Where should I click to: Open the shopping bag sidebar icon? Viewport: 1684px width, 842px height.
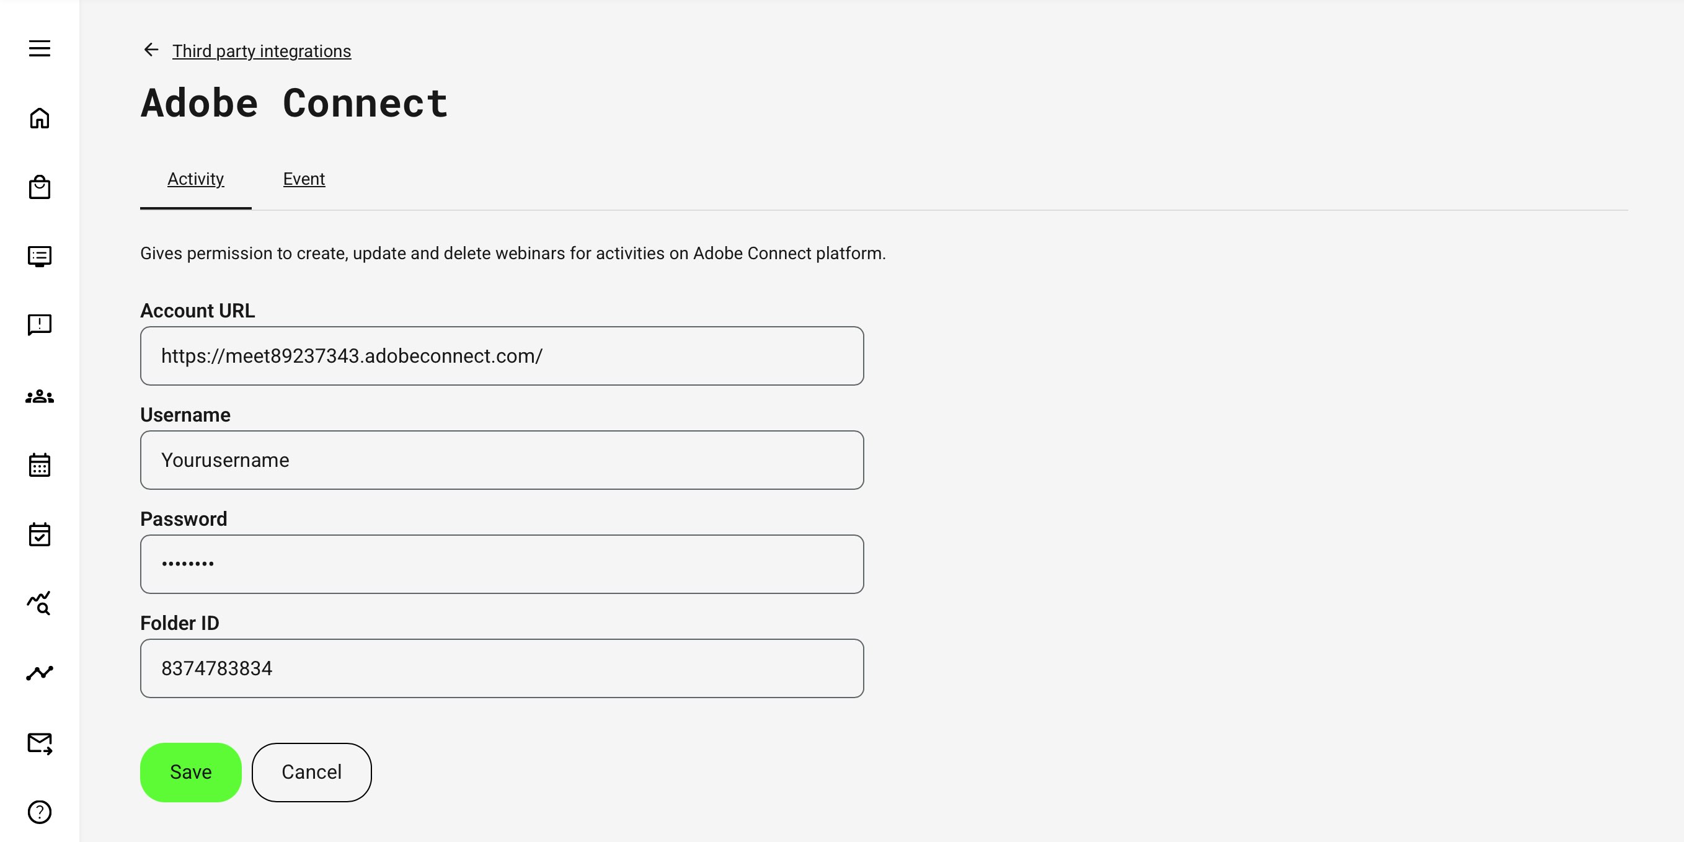[x=39, y=188]
